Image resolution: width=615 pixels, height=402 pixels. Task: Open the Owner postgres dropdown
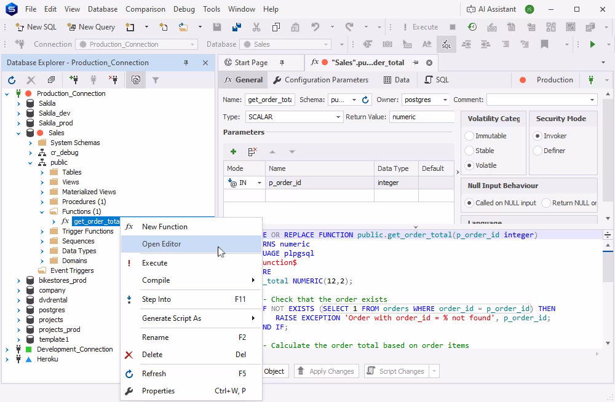click(445, 100)
